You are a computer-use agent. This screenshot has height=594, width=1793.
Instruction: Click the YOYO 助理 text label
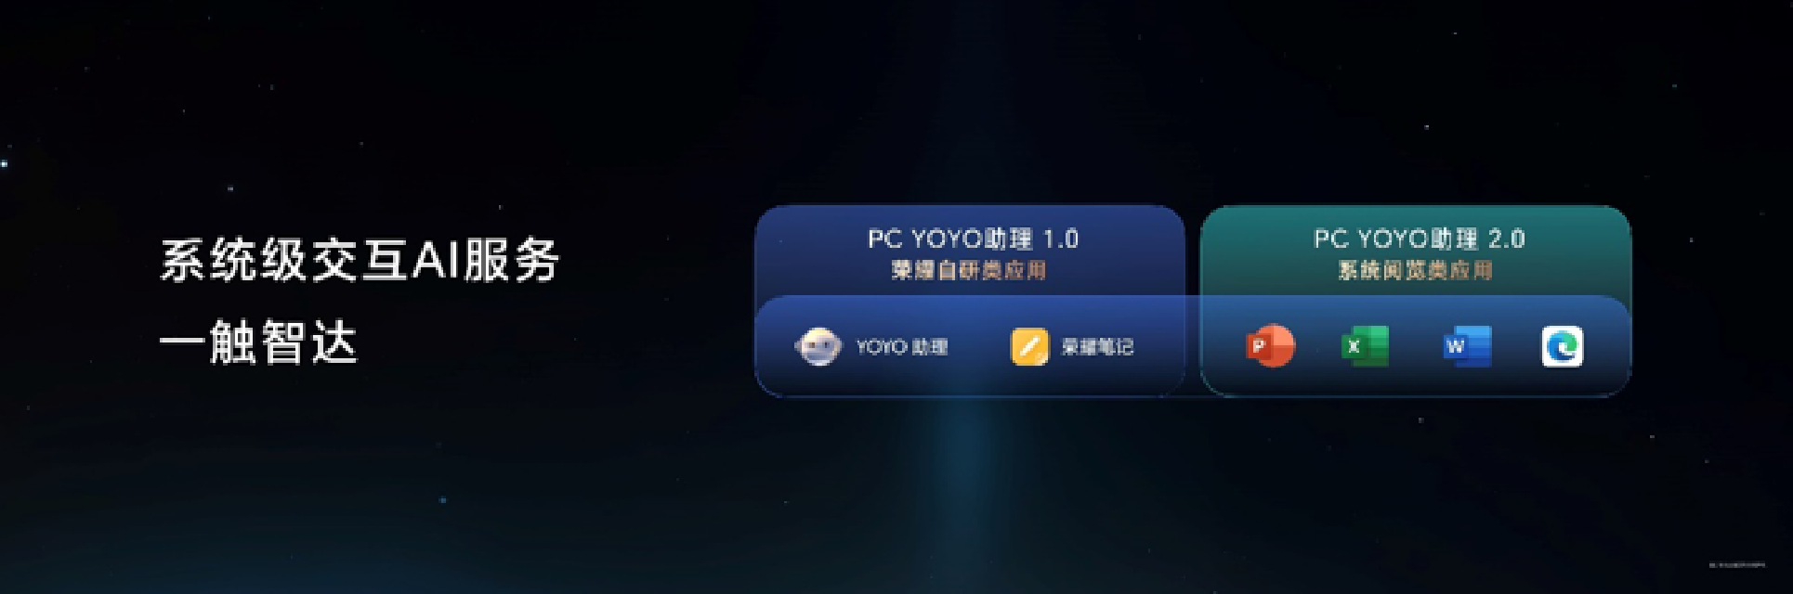(902, 347)
